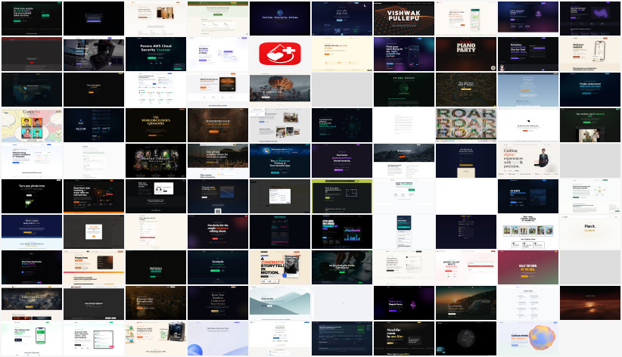
Task: Open the Plan it. thumbnail
Action: (x=590, y=231)
